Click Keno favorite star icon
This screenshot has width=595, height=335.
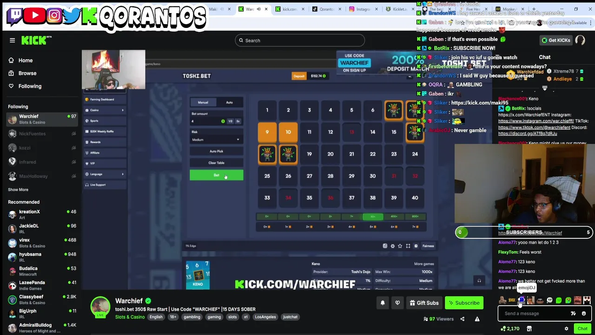(x=400, y=246)
